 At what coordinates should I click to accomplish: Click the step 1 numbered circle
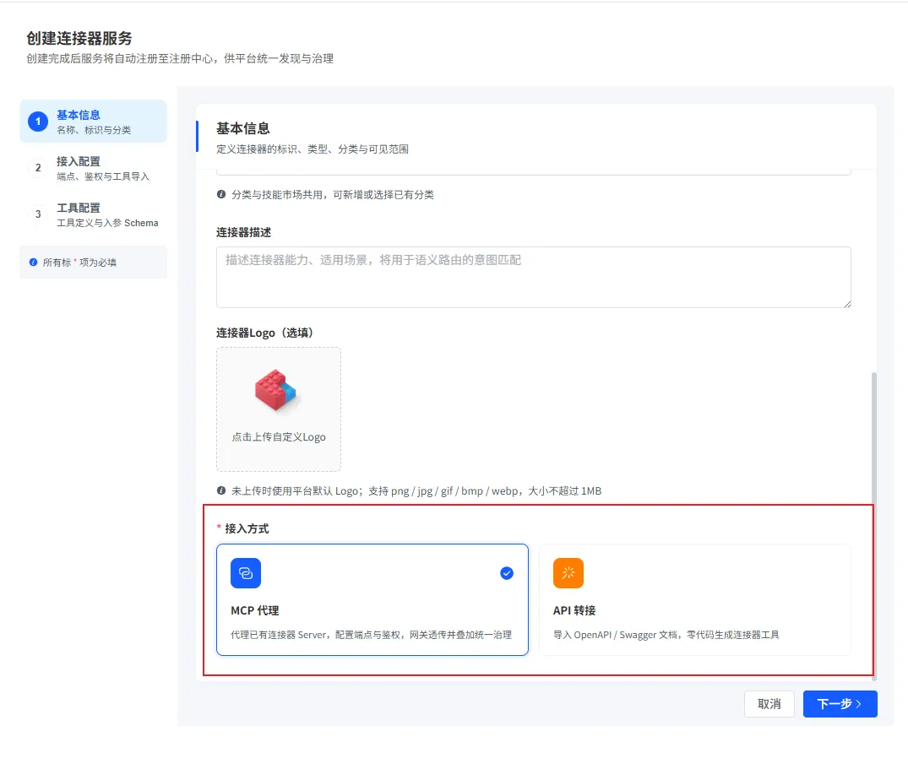38,121
